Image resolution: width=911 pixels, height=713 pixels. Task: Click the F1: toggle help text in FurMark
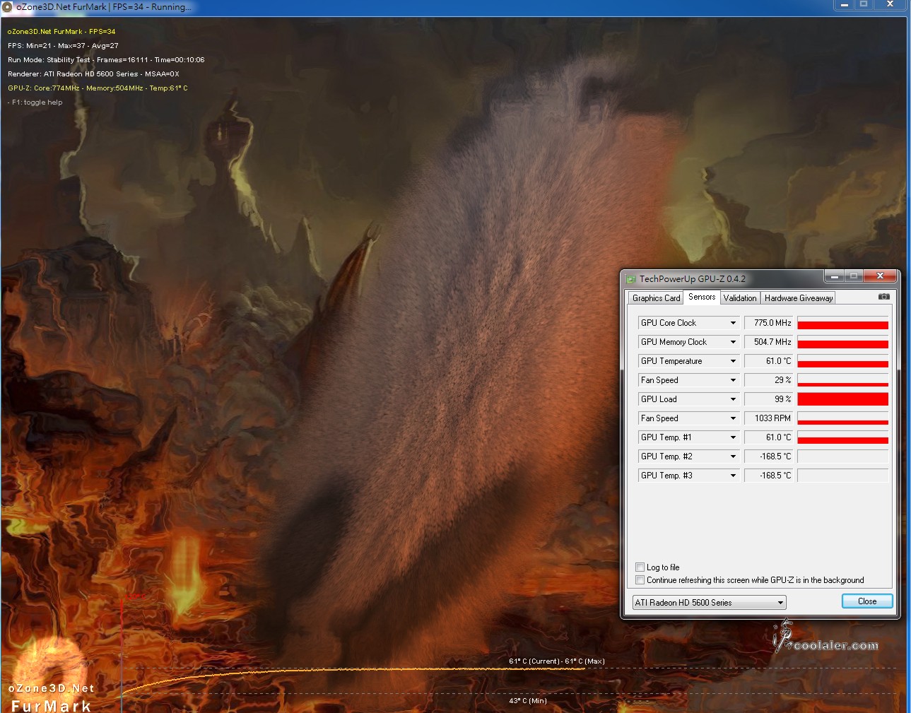(x=37, y=102)
